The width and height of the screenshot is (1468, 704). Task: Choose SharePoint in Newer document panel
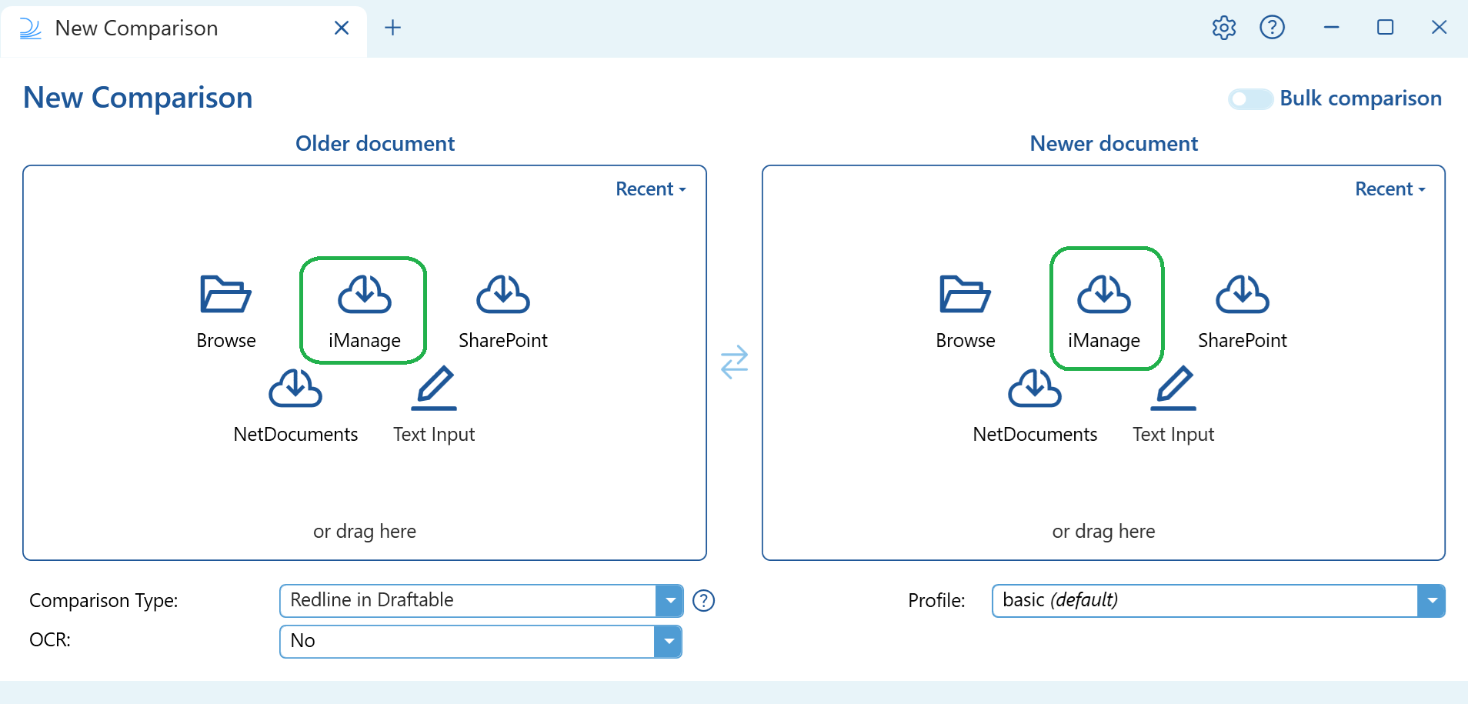(1243, 312)
